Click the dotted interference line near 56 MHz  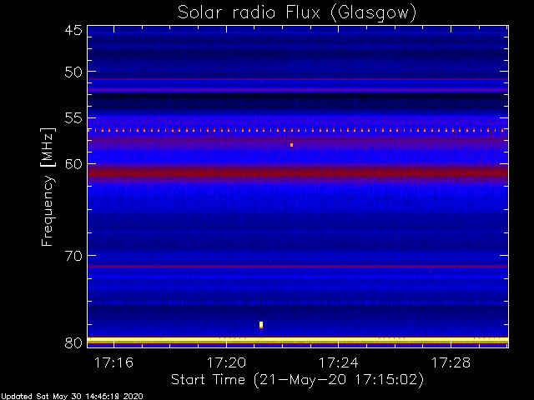298,130
